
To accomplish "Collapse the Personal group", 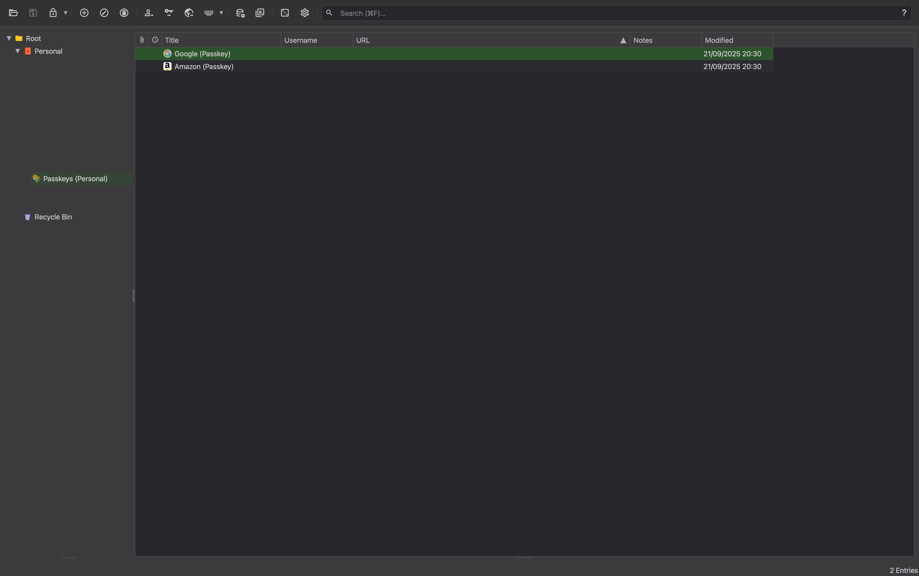I will [x=18, y=51].
